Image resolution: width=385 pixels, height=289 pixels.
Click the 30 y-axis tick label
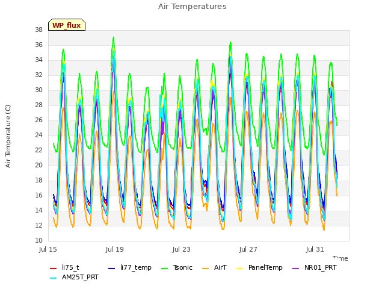coord(38,90)
